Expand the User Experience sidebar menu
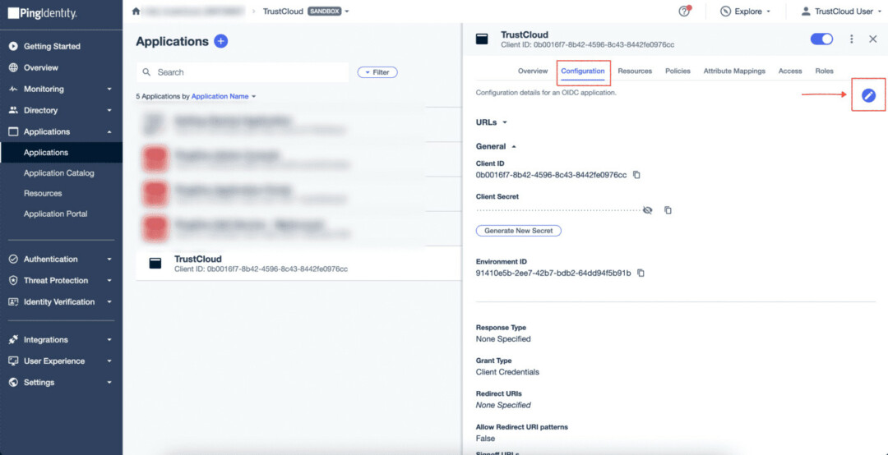 (x=109, y=361)
